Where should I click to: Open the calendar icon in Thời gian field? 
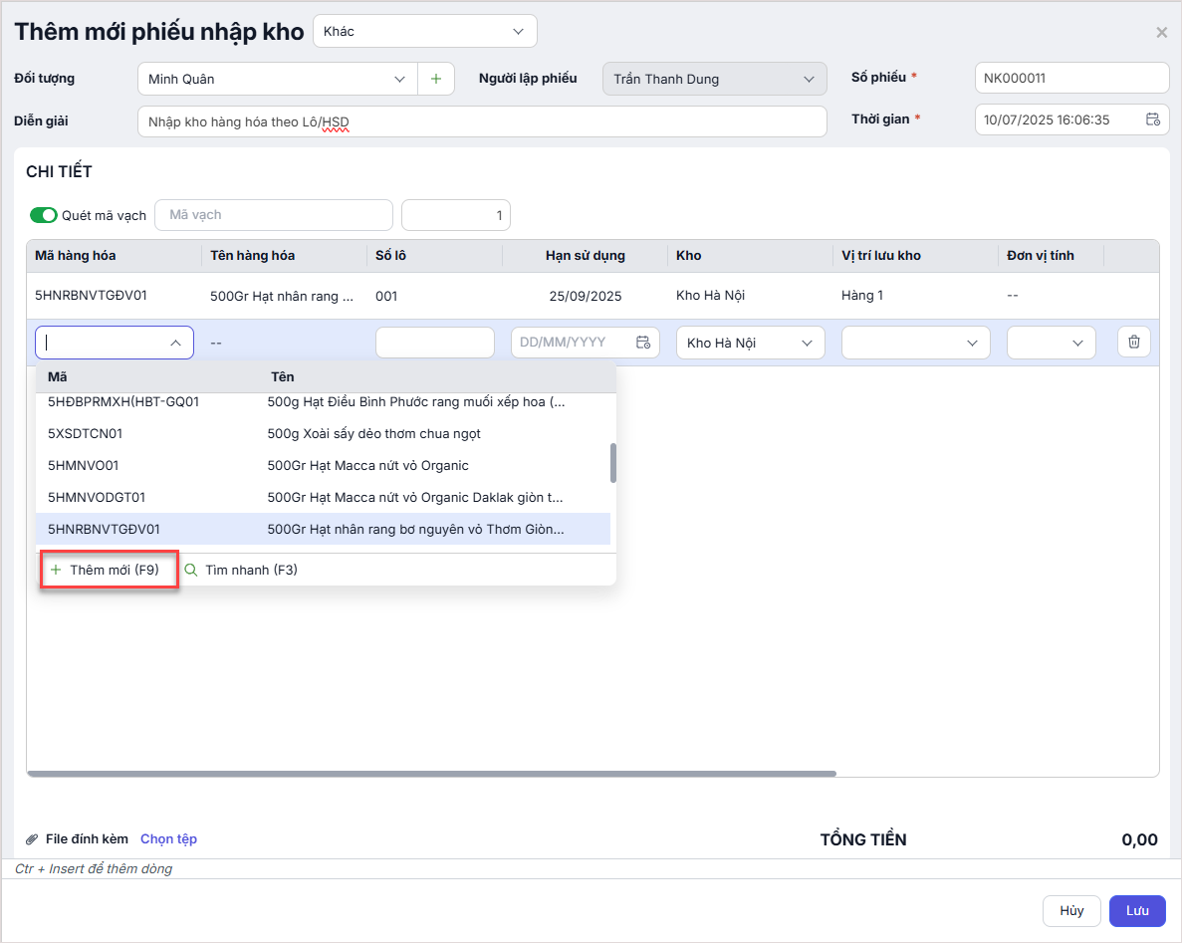[x=1152, y=119]
